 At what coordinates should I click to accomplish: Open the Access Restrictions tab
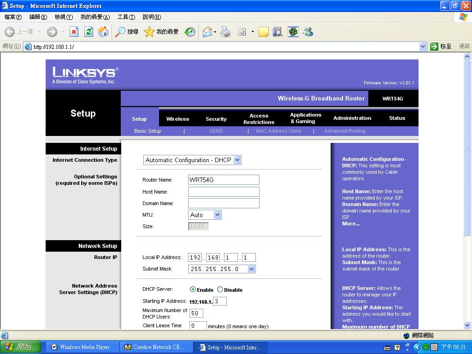pyautogui.click(x=259, y=119)
